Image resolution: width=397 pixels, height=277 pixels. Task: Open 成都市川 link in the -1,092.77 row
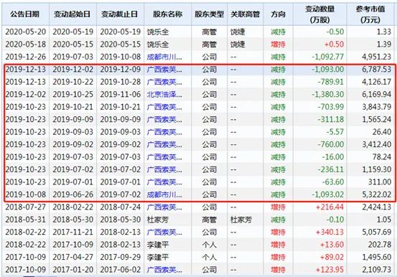pyautogui.click(x=164, y=57)
